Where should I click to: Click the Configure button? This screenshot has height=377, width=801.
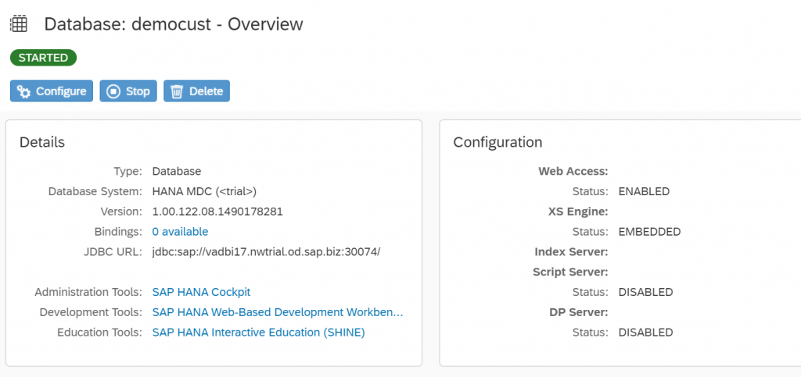click(52, 91)
